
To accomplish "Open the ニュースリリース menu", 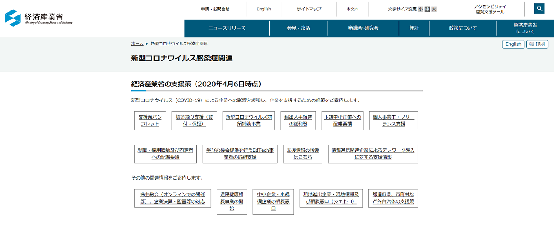I will click(x=227, y=28).
